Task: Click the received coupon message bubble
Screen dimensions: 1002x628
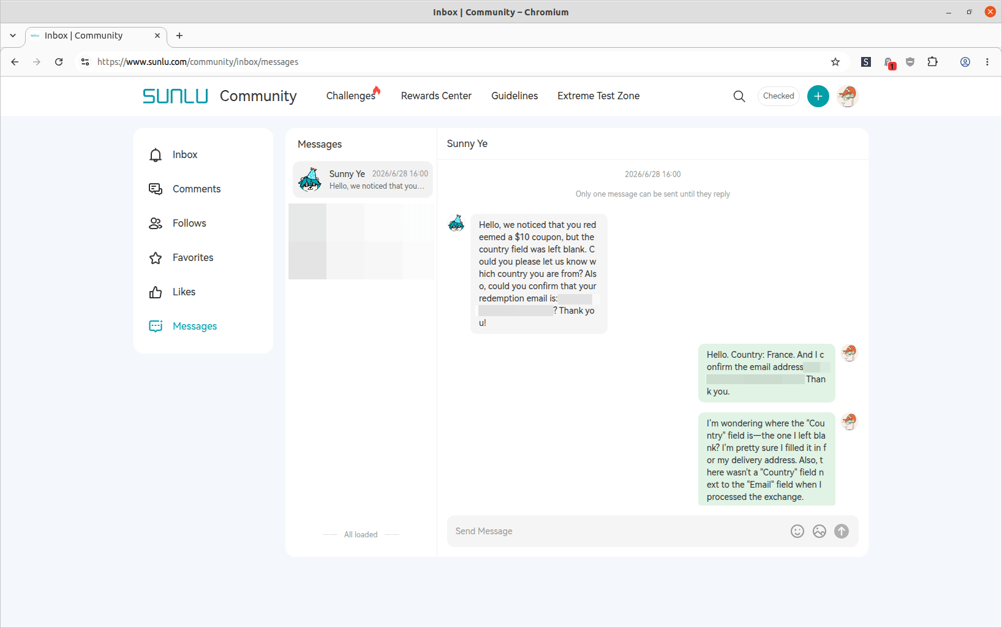Action: [x=539, y=274]
